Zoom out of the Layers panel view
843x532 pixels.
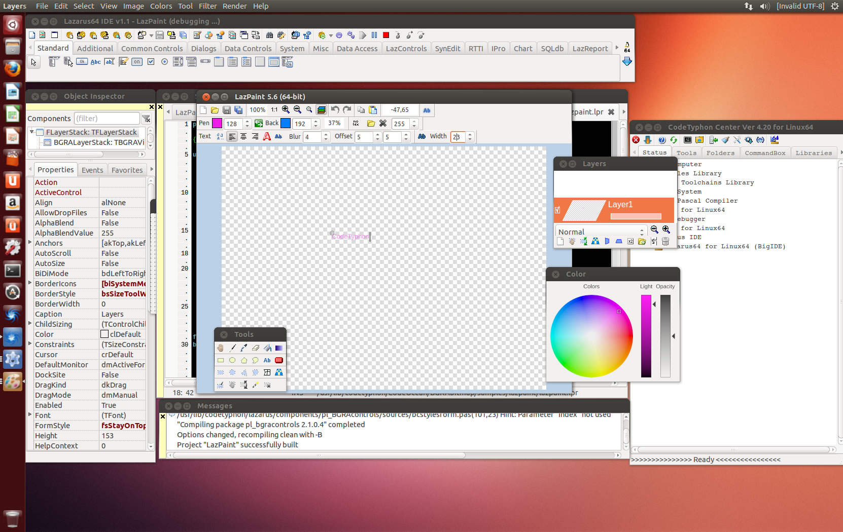(654, 230)
